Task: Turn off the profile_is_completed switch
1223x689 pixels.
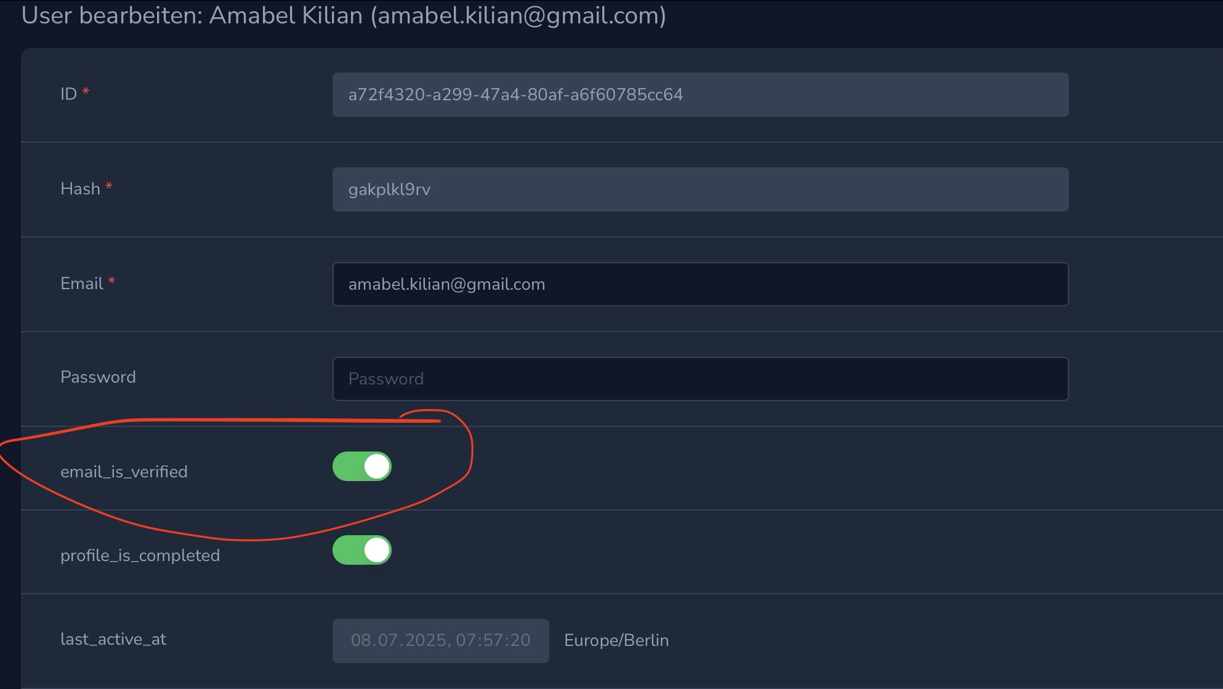Action: [x=362, y=550]
